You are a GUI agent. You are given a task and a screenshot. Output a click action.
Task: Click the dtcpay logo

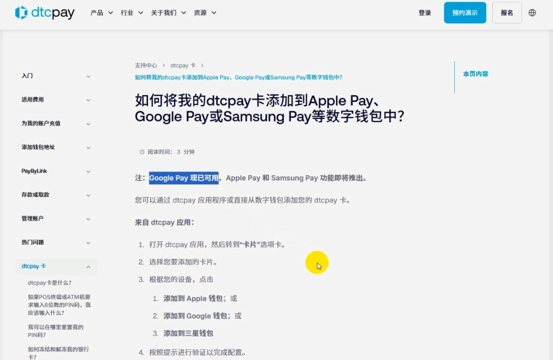45,12
